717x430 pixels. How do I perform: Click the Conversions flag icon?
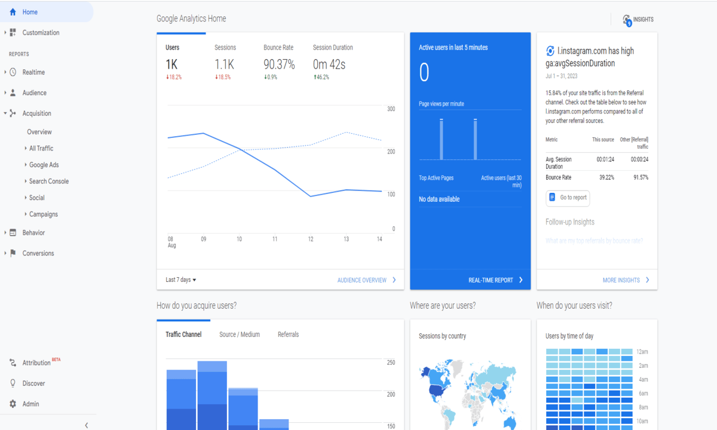coord(13,253)
